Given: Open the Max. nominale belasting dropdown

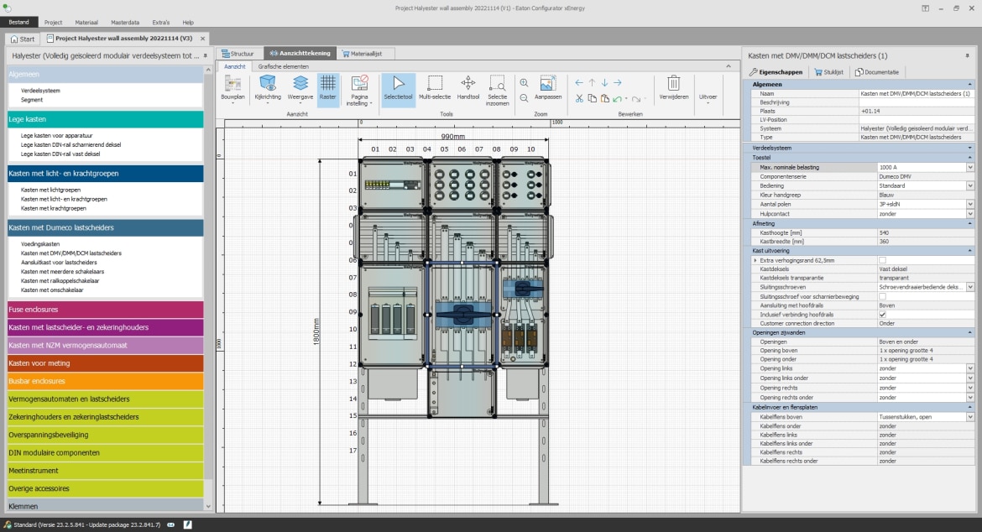Looking at the screenshot, I should click(970, 167).
